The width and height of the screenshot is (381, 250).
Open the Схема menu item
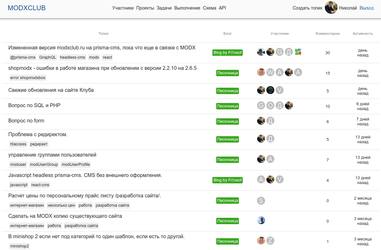pos(210,8)
